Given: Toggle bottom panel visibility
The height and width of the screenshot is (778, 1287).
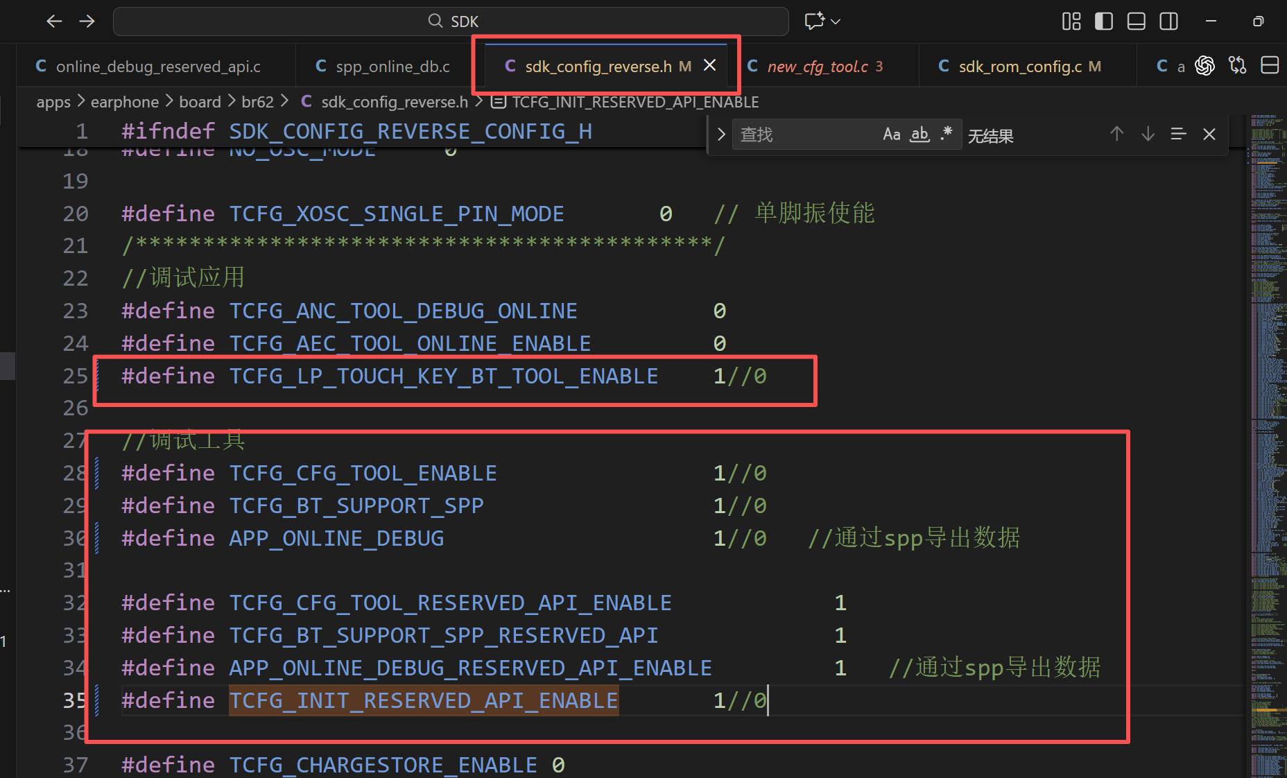Looking at the screenshot, I should 1137,21.
